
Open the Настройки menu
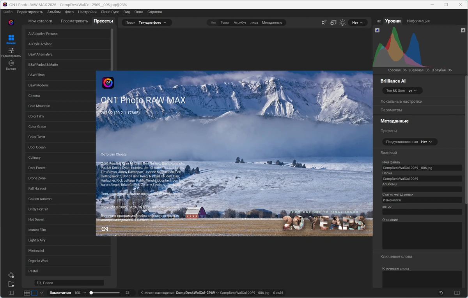(87, 12)
